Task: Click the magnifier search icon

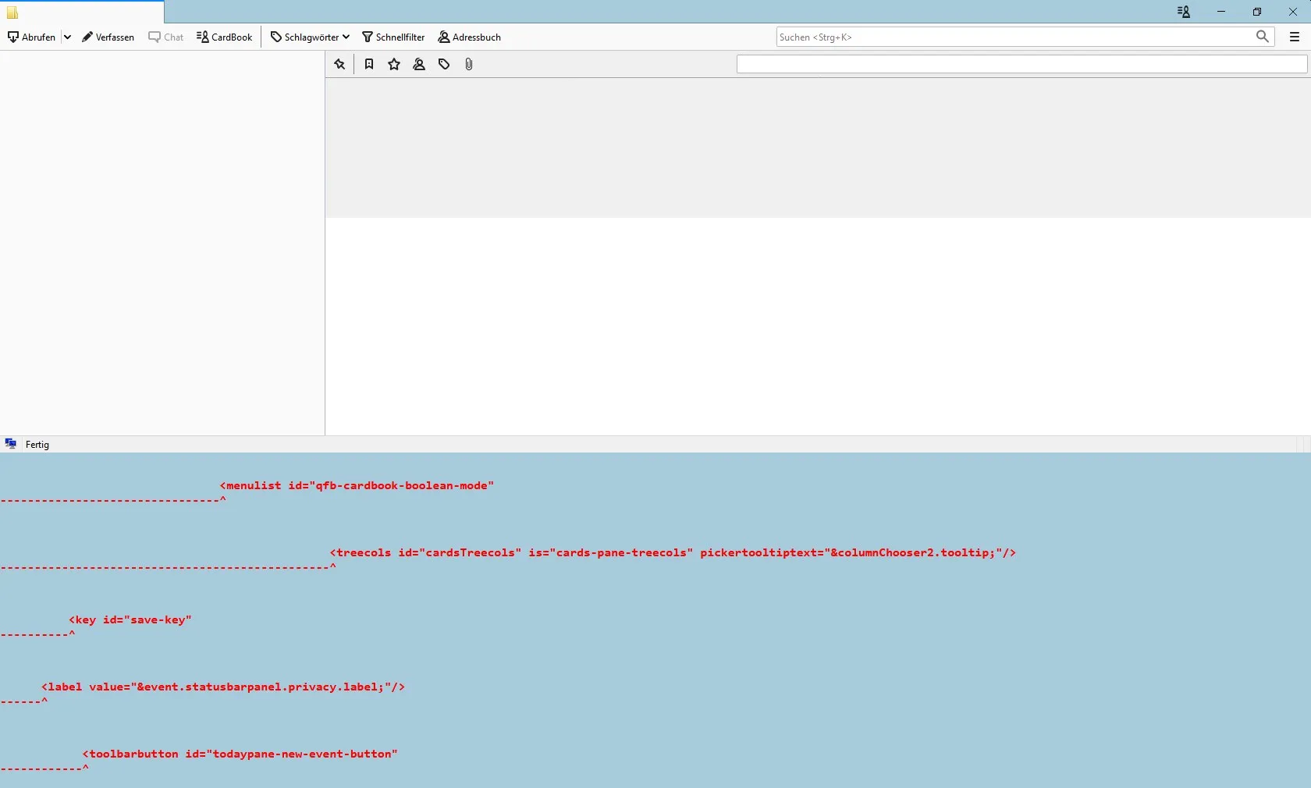Action: coord(1263,37)
